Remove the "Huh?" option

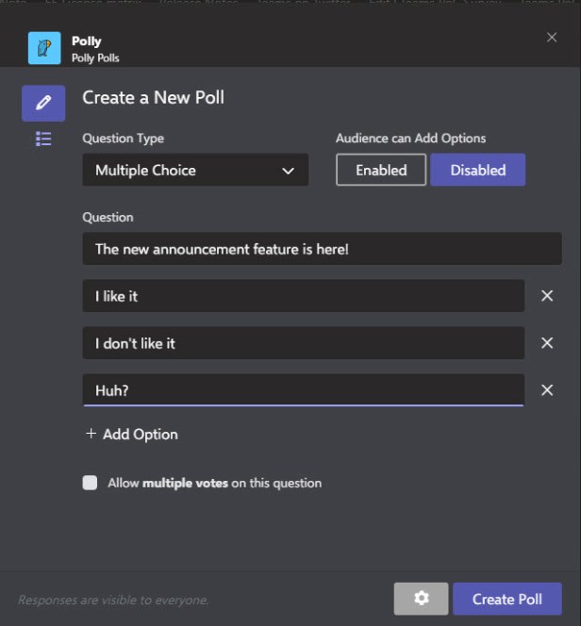[x=547, y=390]
